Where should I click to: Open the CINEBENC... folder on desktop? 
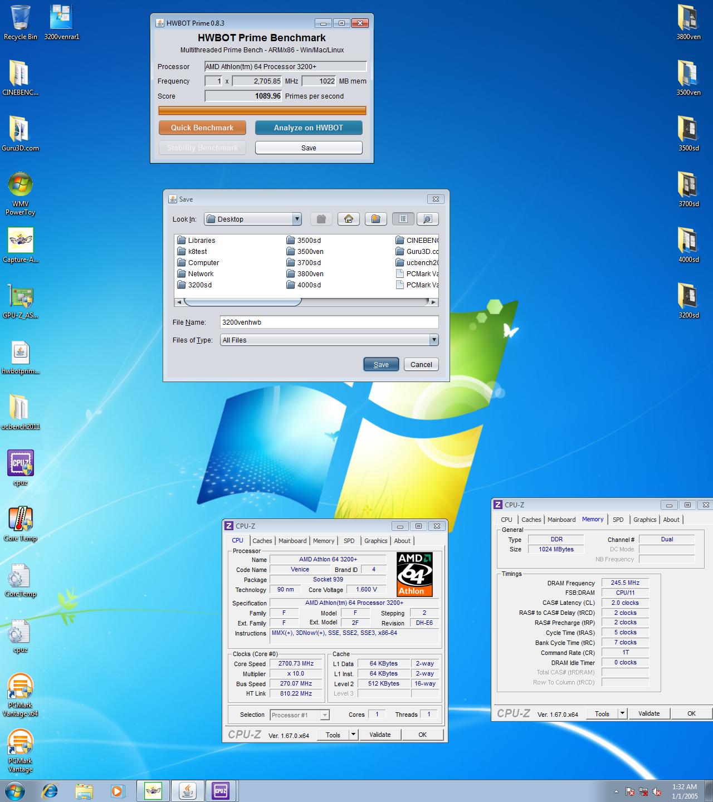point(20,78)
